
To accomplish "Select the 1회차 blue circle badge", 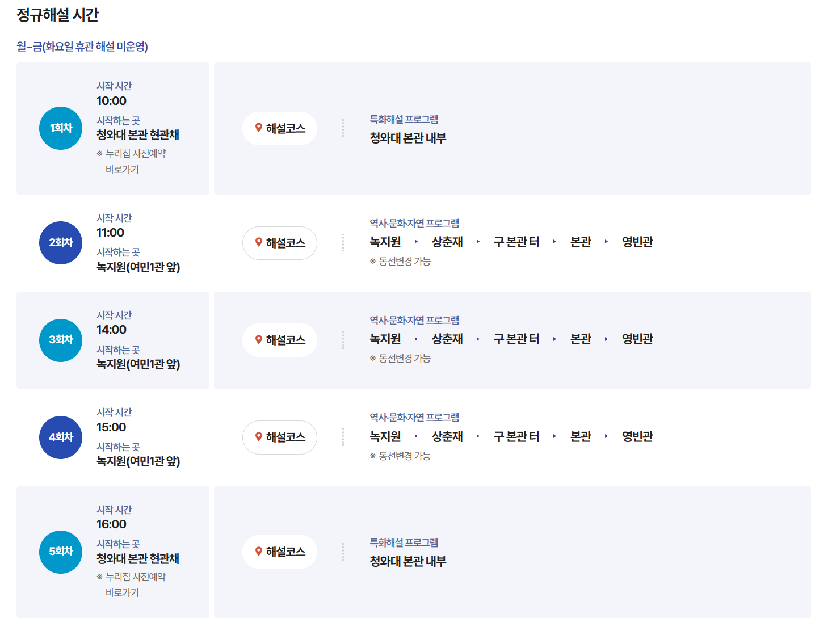I will [60, 128].
